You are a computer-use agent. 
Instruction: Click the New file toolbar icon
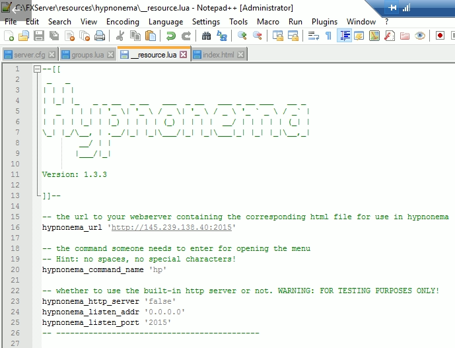(x=9, y=36)
